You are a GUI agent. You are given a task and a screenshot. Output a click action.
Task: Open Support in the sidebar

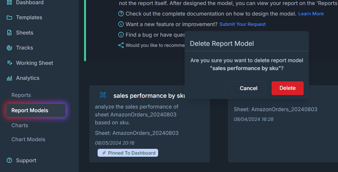point(26,160)
